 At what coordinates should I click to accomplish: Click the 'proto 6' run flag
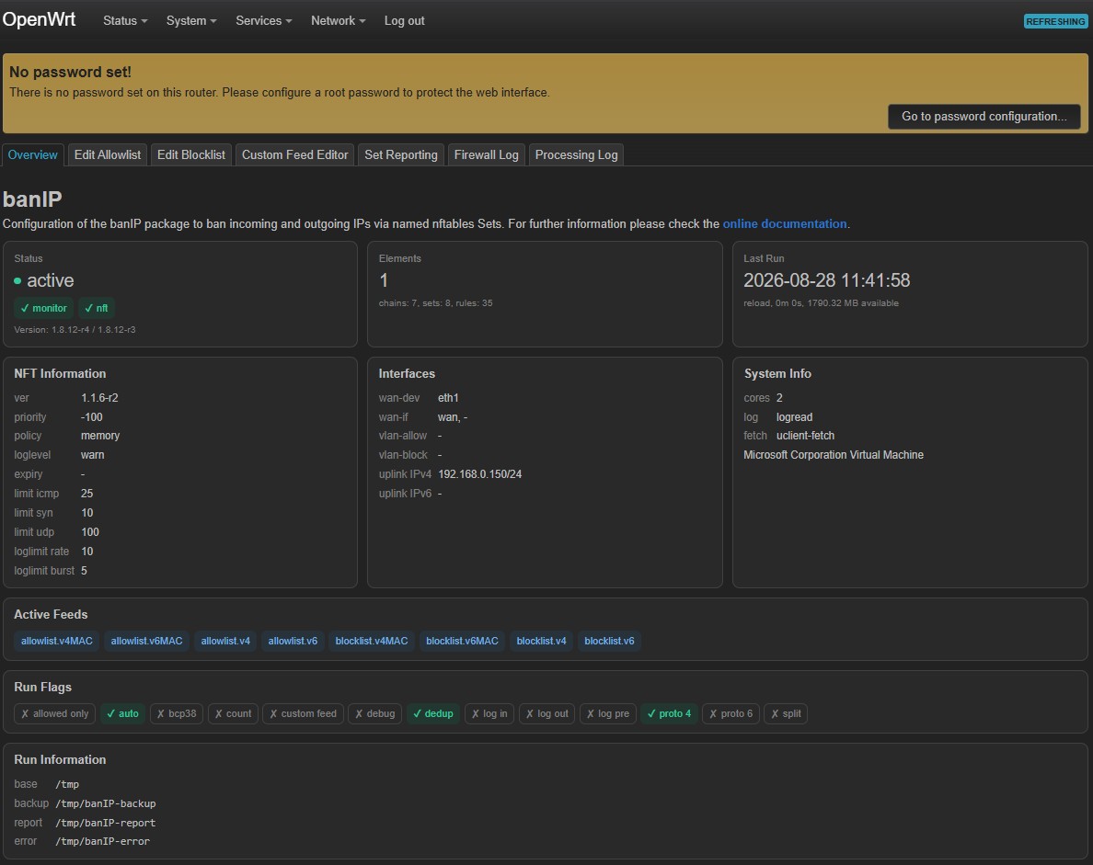(731, 713)
